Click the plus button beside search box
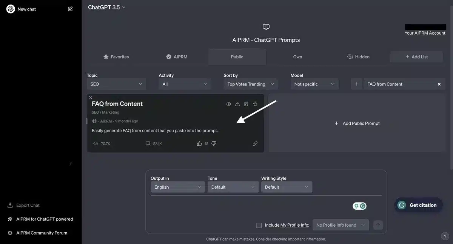Image resolution: width=453 pixels, height=244 pixels. 356,84
